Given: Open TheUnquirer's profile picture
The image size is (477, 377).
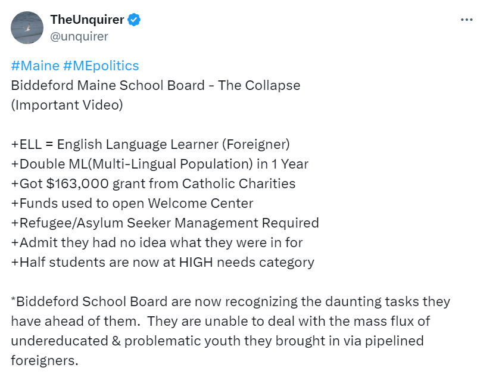Looking at the screenshot, I should click(x=27, y=27).
